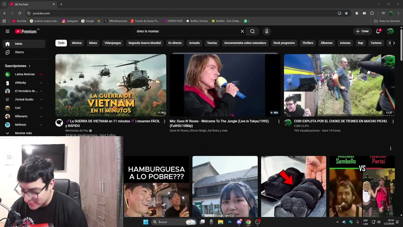
Task: Open Photoshop from the taskbar
Action: [230, 222]
